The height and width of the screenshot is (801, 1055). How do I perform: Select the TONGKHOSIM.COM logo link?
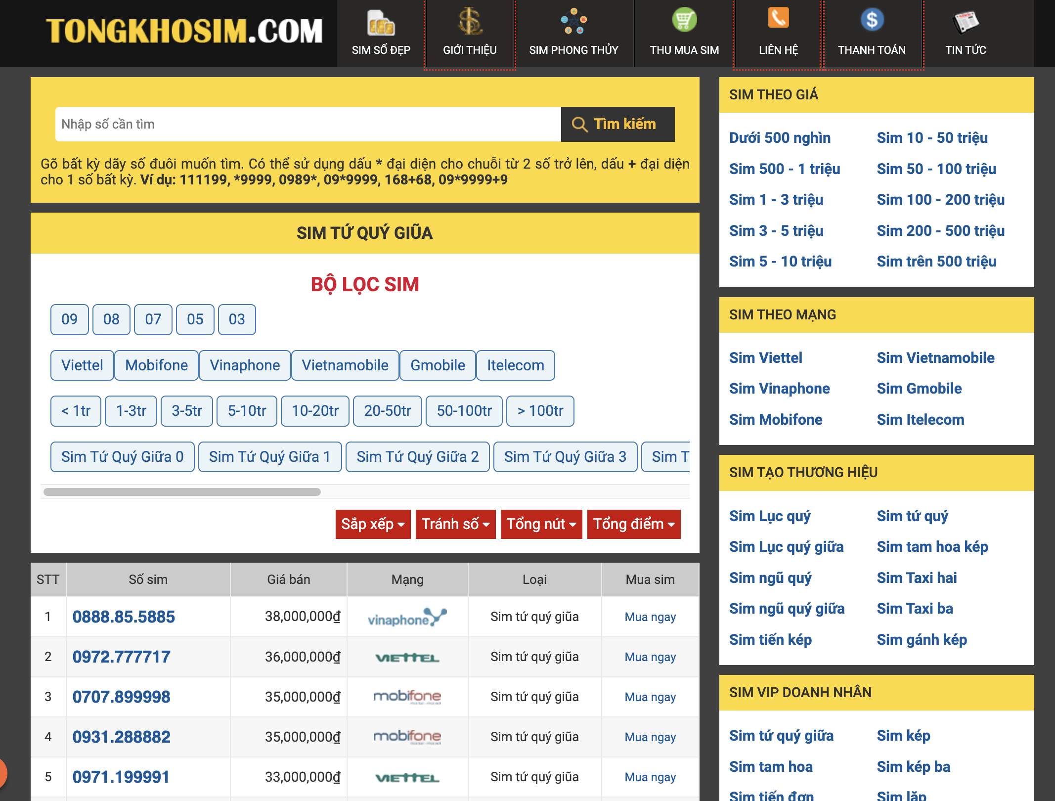184,31
